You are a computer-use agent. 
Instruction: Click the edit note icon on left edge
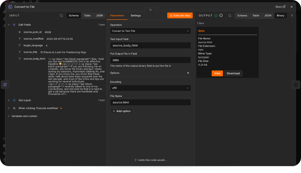click(5, 85)
